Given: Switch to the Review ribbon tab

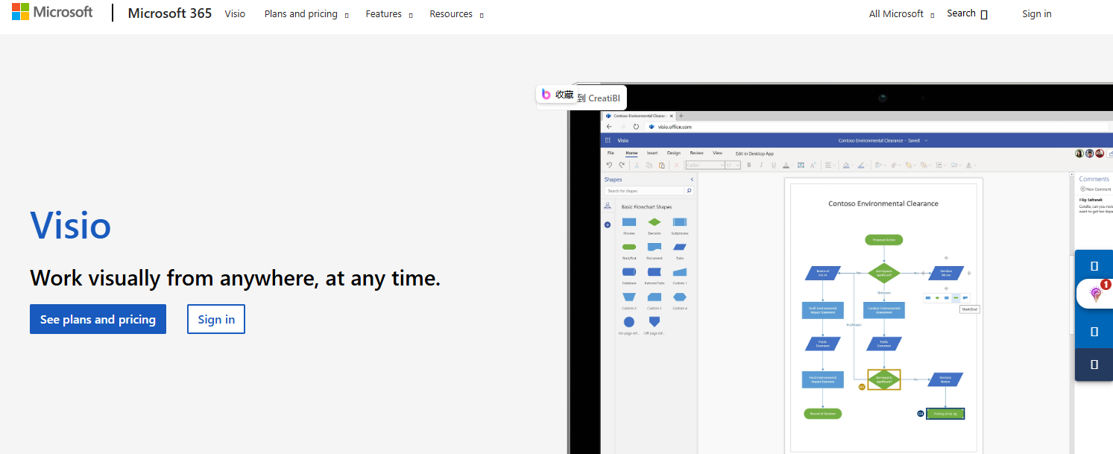Looking at the screenshot, I should pos(697,153).
